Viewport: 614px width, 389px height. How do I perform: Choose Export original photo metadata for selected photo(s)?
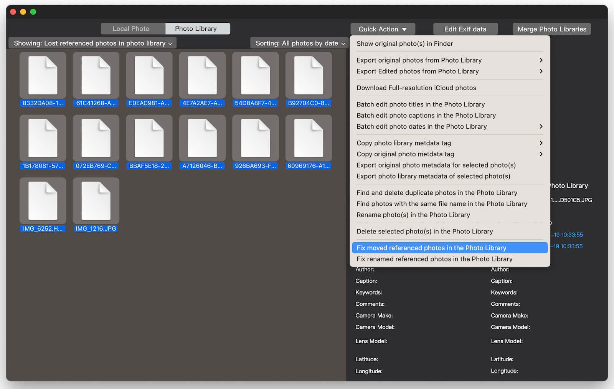(450, 166)
